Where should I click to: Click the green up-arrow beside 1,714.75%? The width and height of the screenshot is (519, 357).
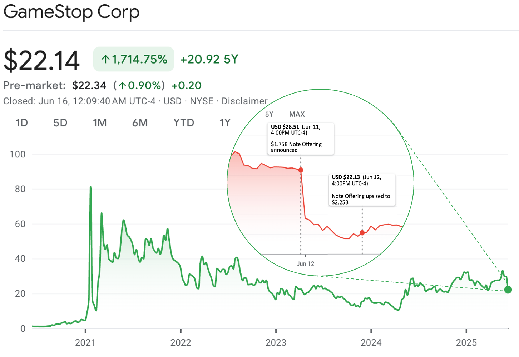coord(105,59)
